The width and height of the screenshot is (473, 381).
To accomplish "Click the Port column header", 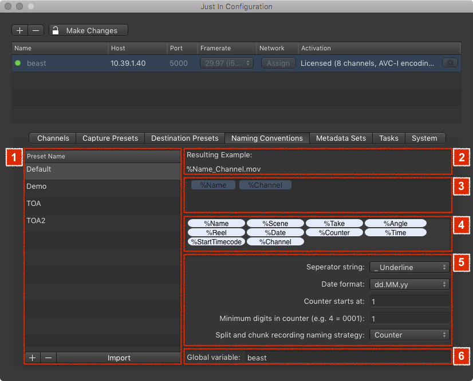I will click(182, 48).
